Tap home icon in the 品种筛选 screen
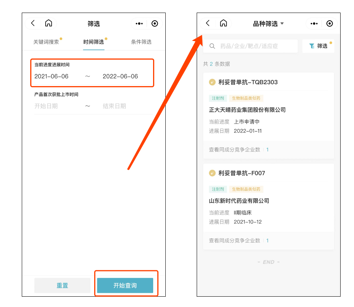The height and width of the screenshot is (307, 354). pos(223,23)
